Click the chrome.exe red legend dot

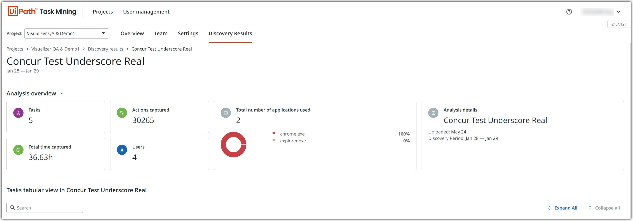click(x=274, y=133)
